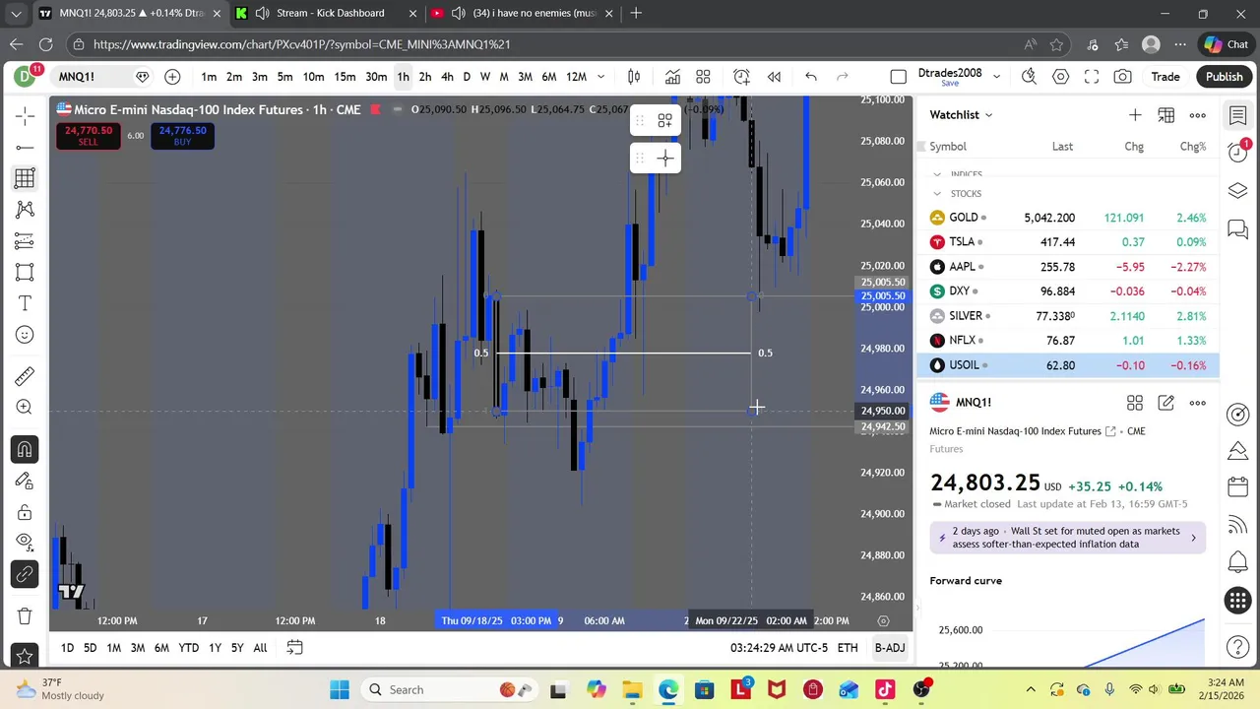Open chart Settings hexagon icon
The height and width of the screenshot is (709, 1260).
tap(1060, 77)
